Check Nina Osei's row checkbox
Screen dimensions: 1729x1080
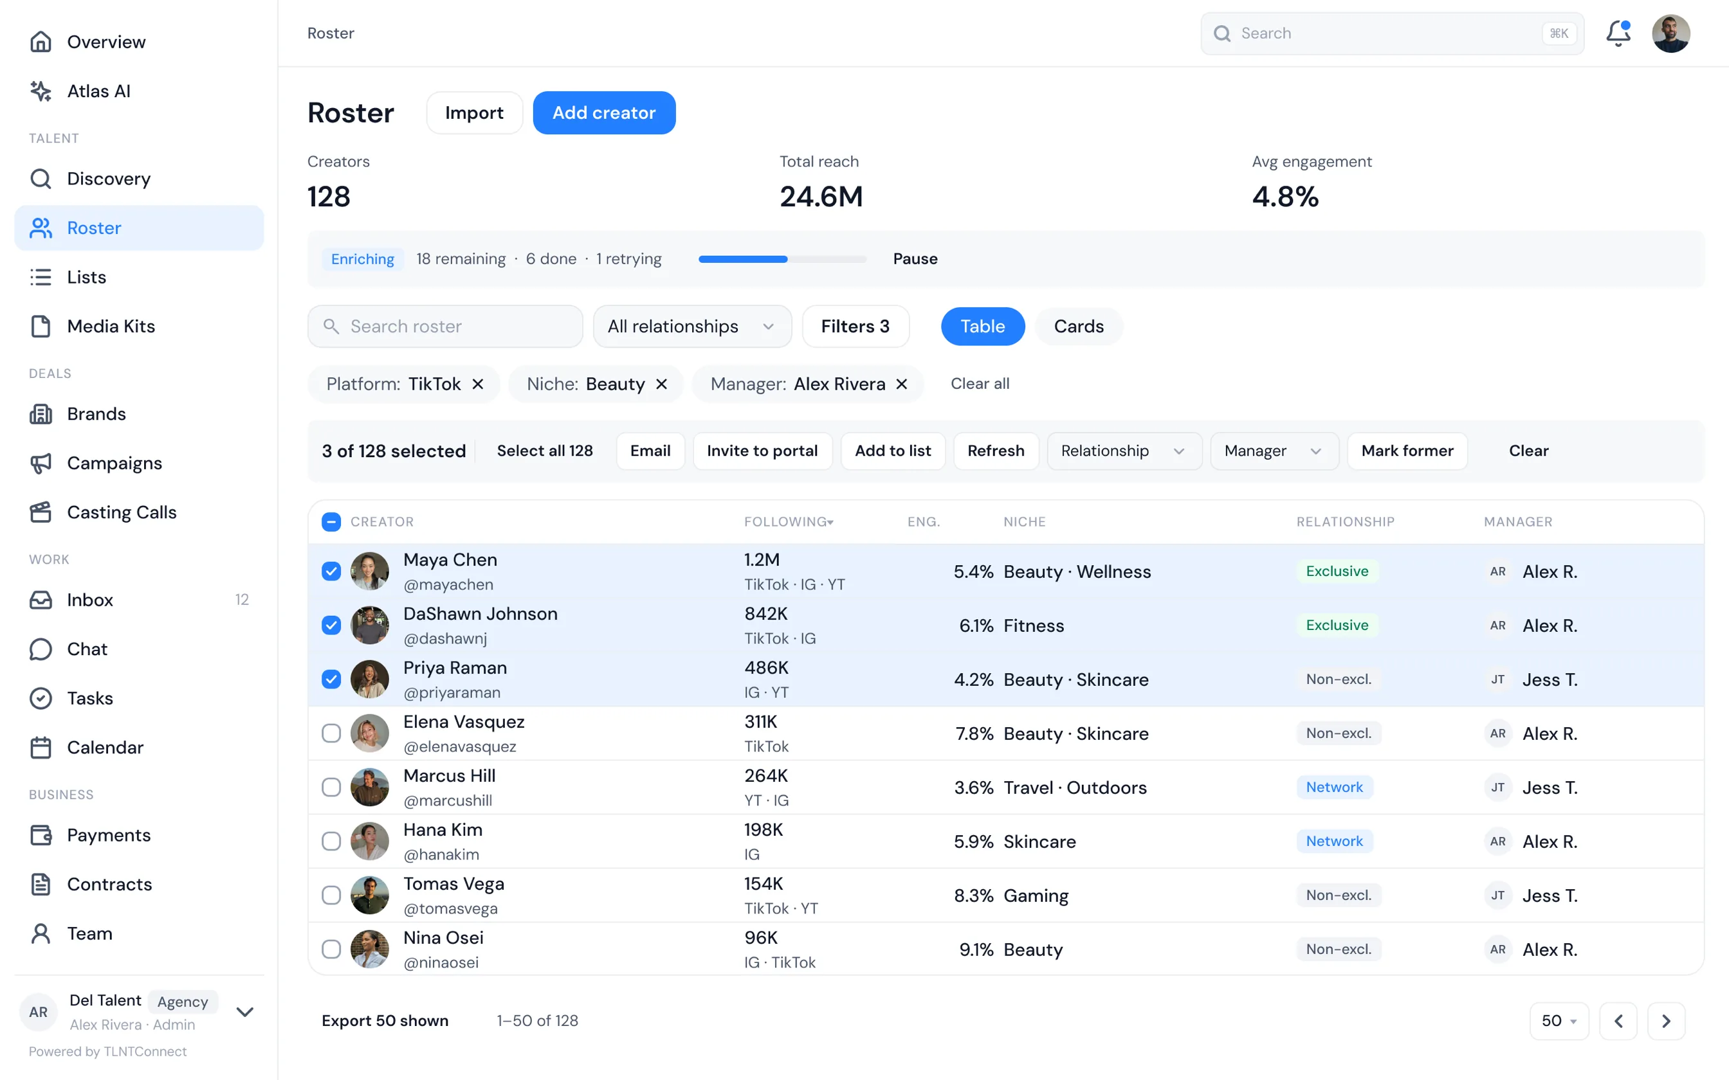[331, 949]
